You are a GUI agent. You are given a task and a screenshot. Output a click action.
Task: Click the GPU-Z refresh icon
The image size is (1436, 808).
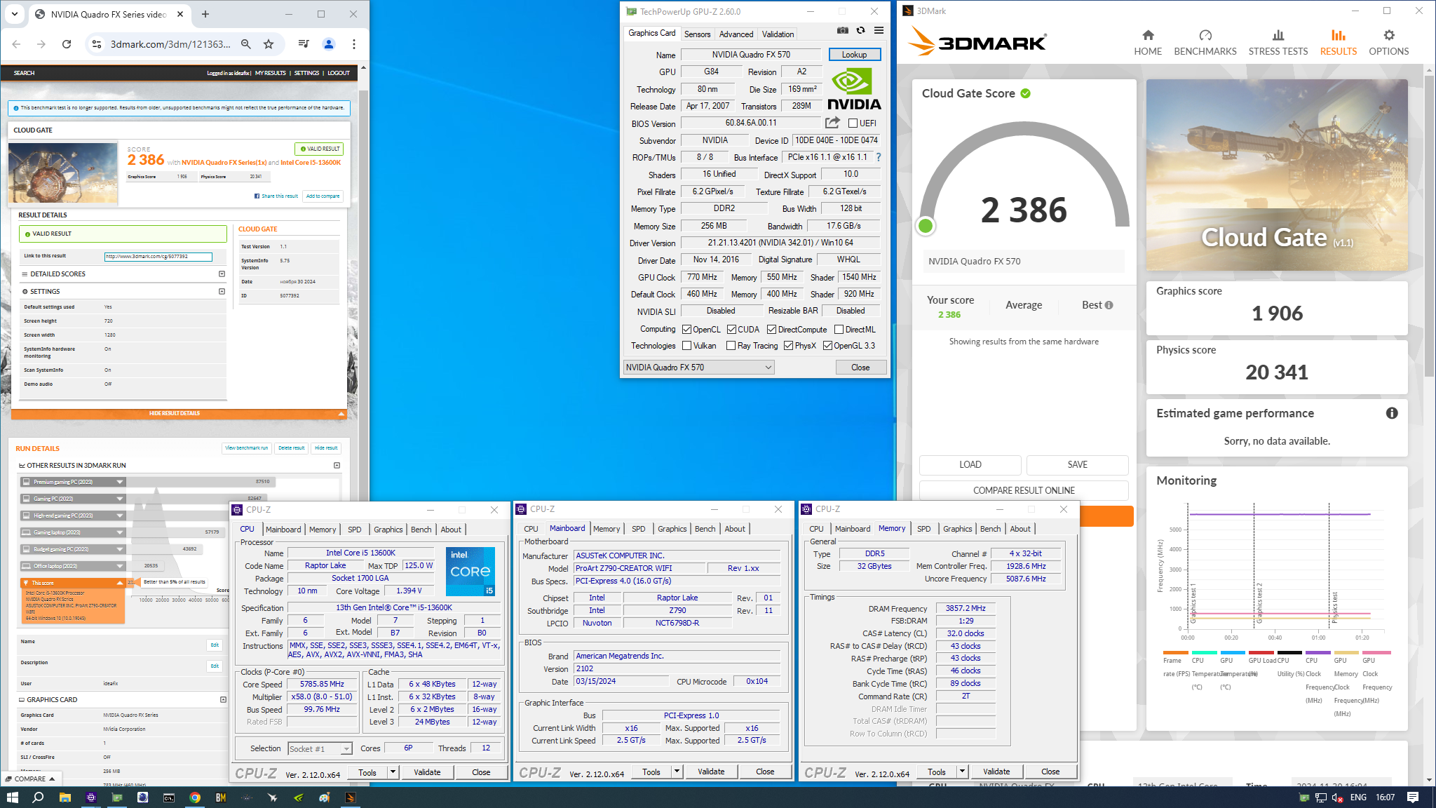[x=860, y=30]
